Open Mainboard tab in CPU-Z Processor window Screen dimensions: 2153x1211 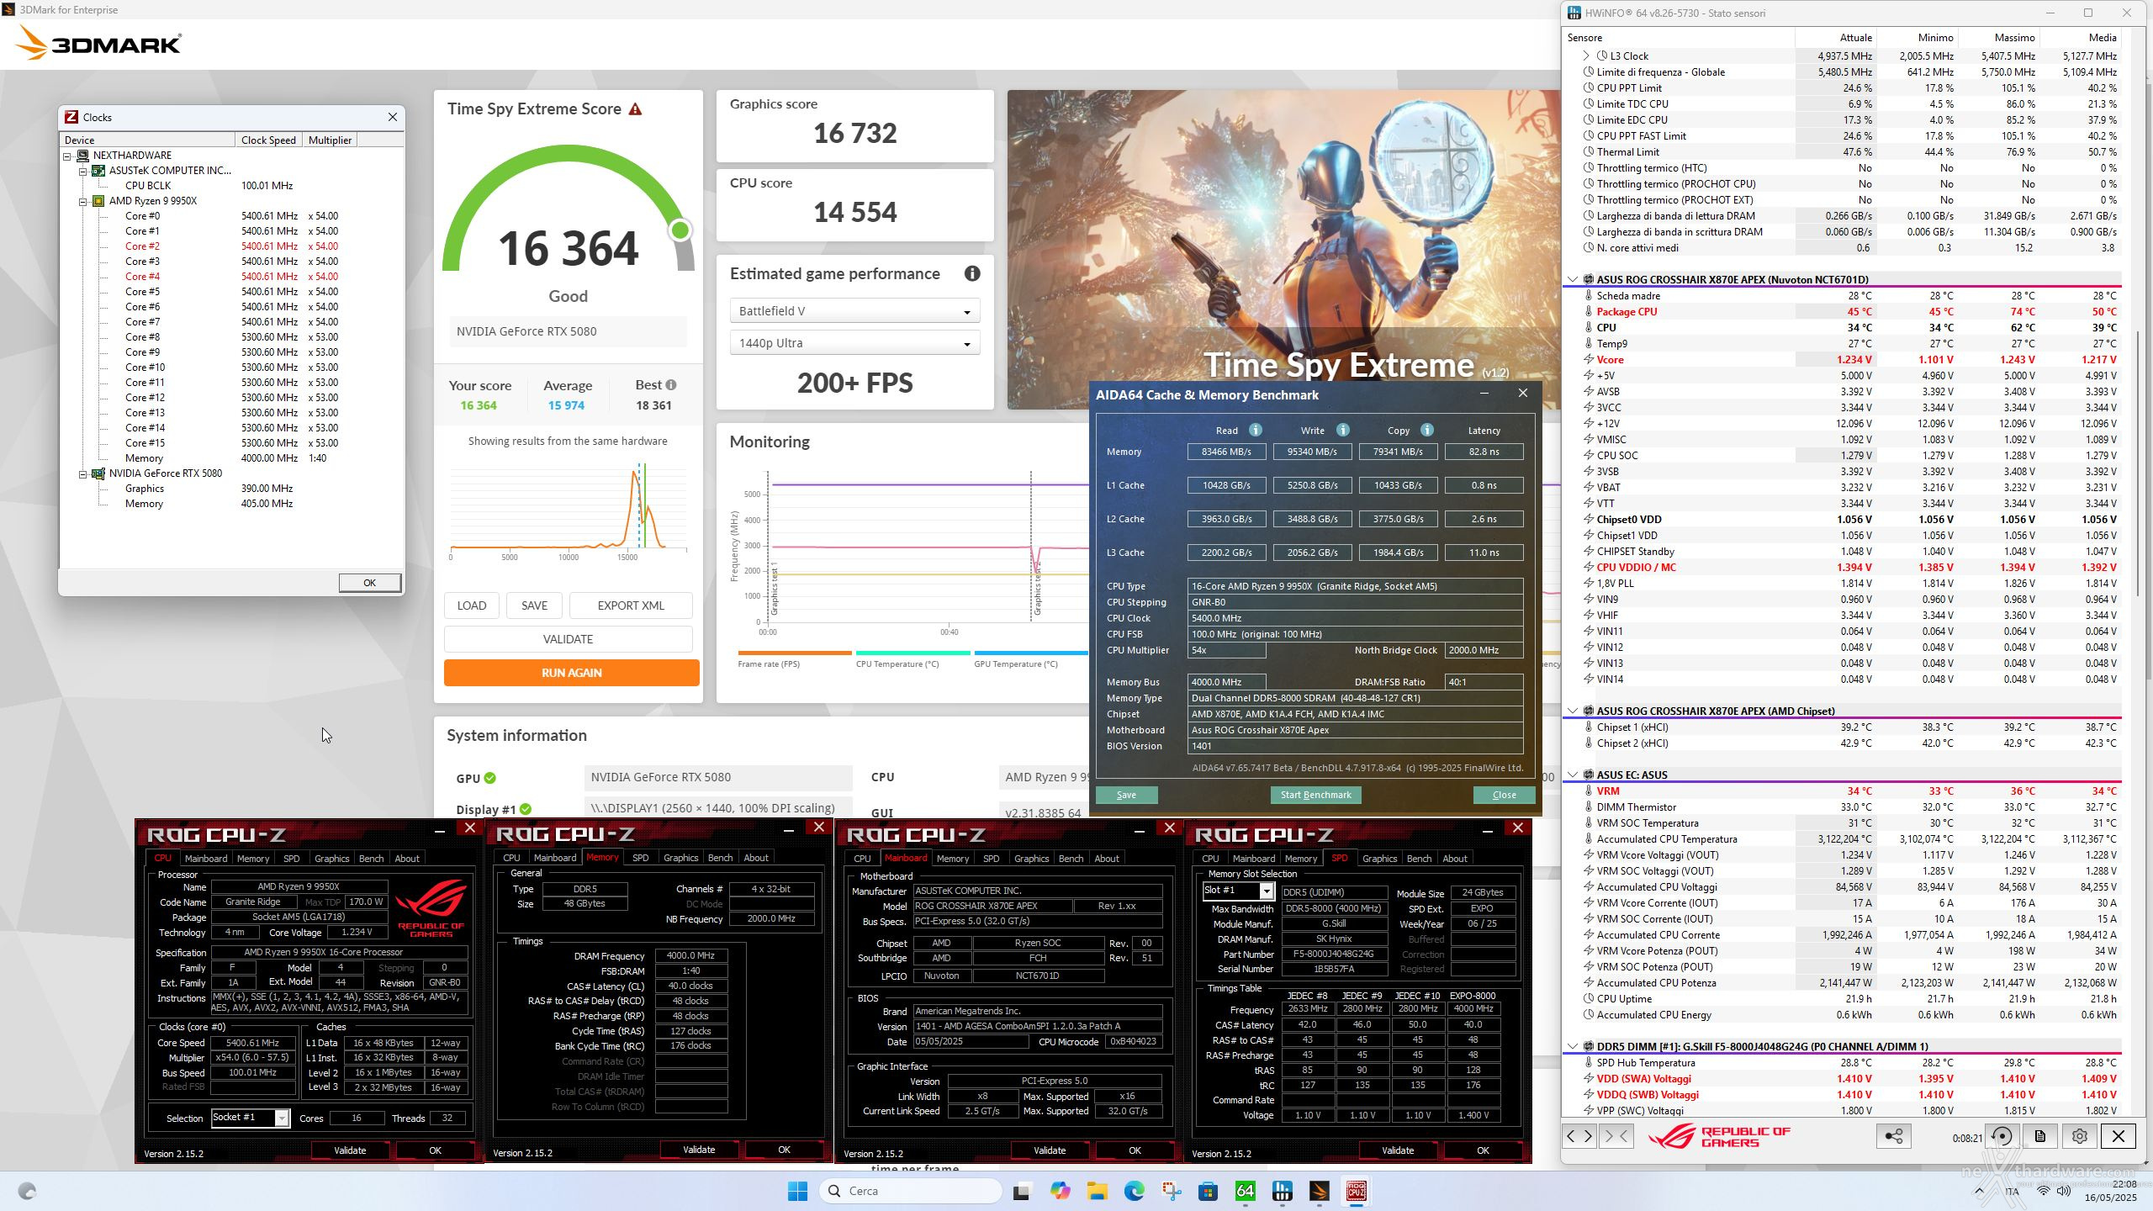(x=206, y=859)
